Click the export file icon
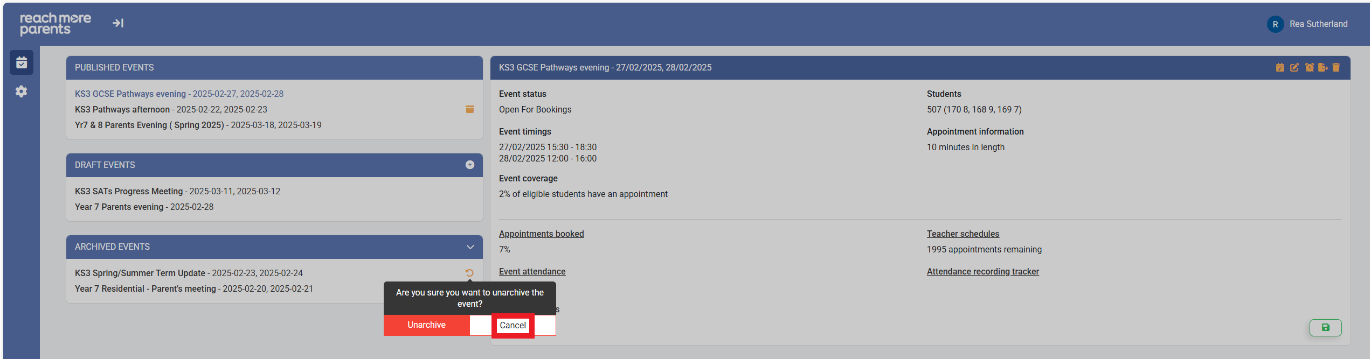Screen dimensions: 1371x359 pyautogui.click(x=1323, y=67)
